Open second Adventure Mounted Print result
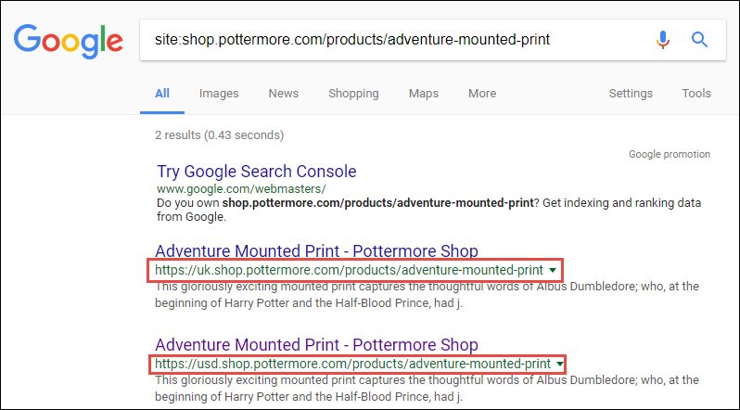Image resolution: width=740 pixels, height=410 pixels. pos(317,346)
